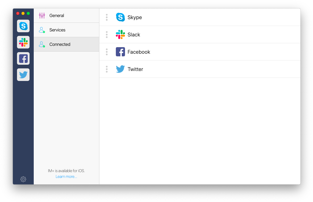Click the Facebook logo in connected list
Image resolution: width=313 pixels, height=202 pixels.
click(x=120, y=52)
